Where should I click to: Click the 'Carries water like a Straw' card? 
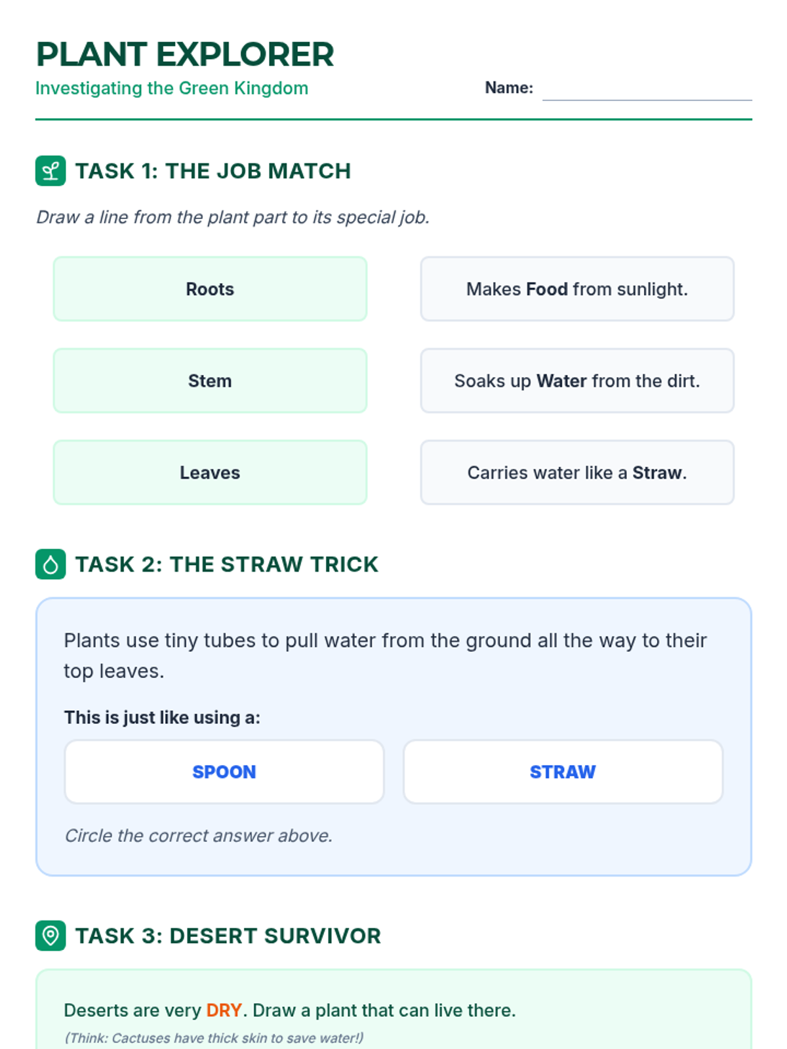tap(577, 473)
